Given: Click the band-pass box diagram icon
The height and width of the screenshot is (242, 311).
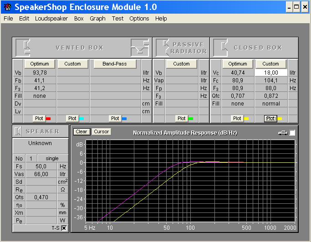Looking at the screenshot, I should pyautogui.click(x=140, y=48).
